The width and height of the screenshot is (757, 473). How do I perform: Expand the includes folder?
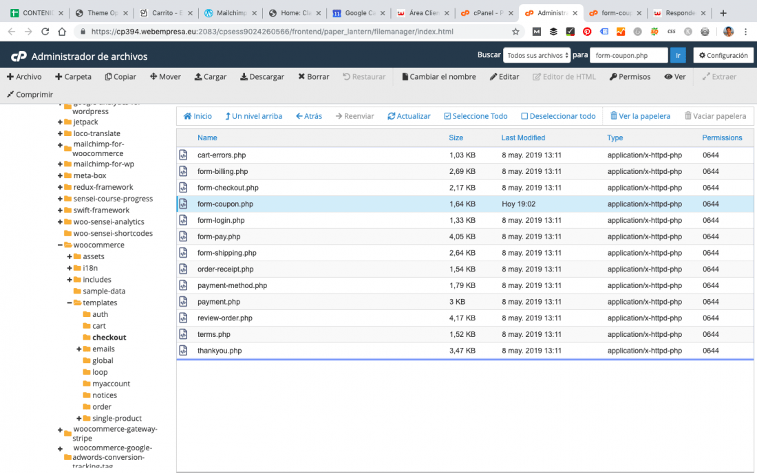click(70, 280)
